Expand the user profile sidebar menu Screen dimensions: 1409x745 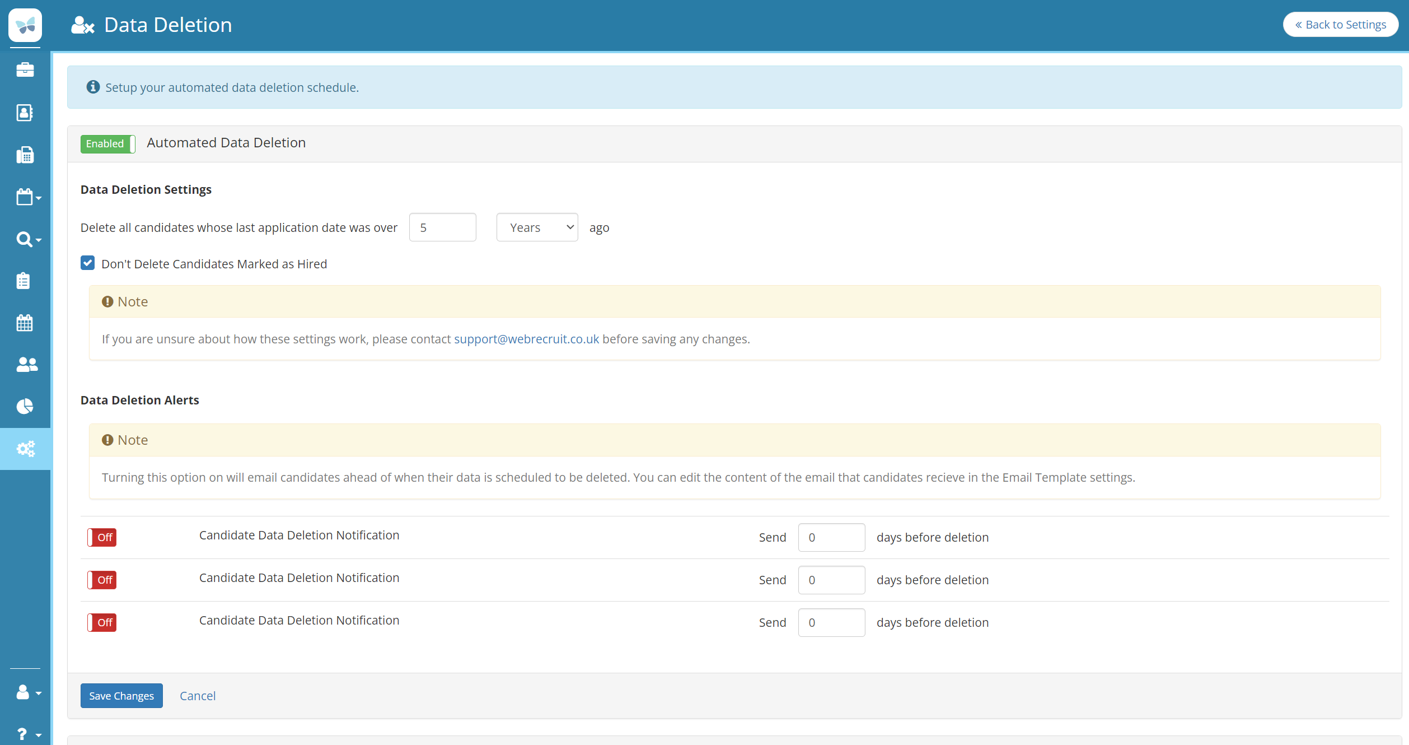28,692
